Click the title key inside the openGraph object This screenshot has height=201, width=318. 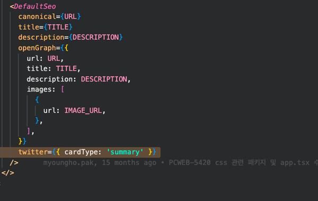point(37,69)
